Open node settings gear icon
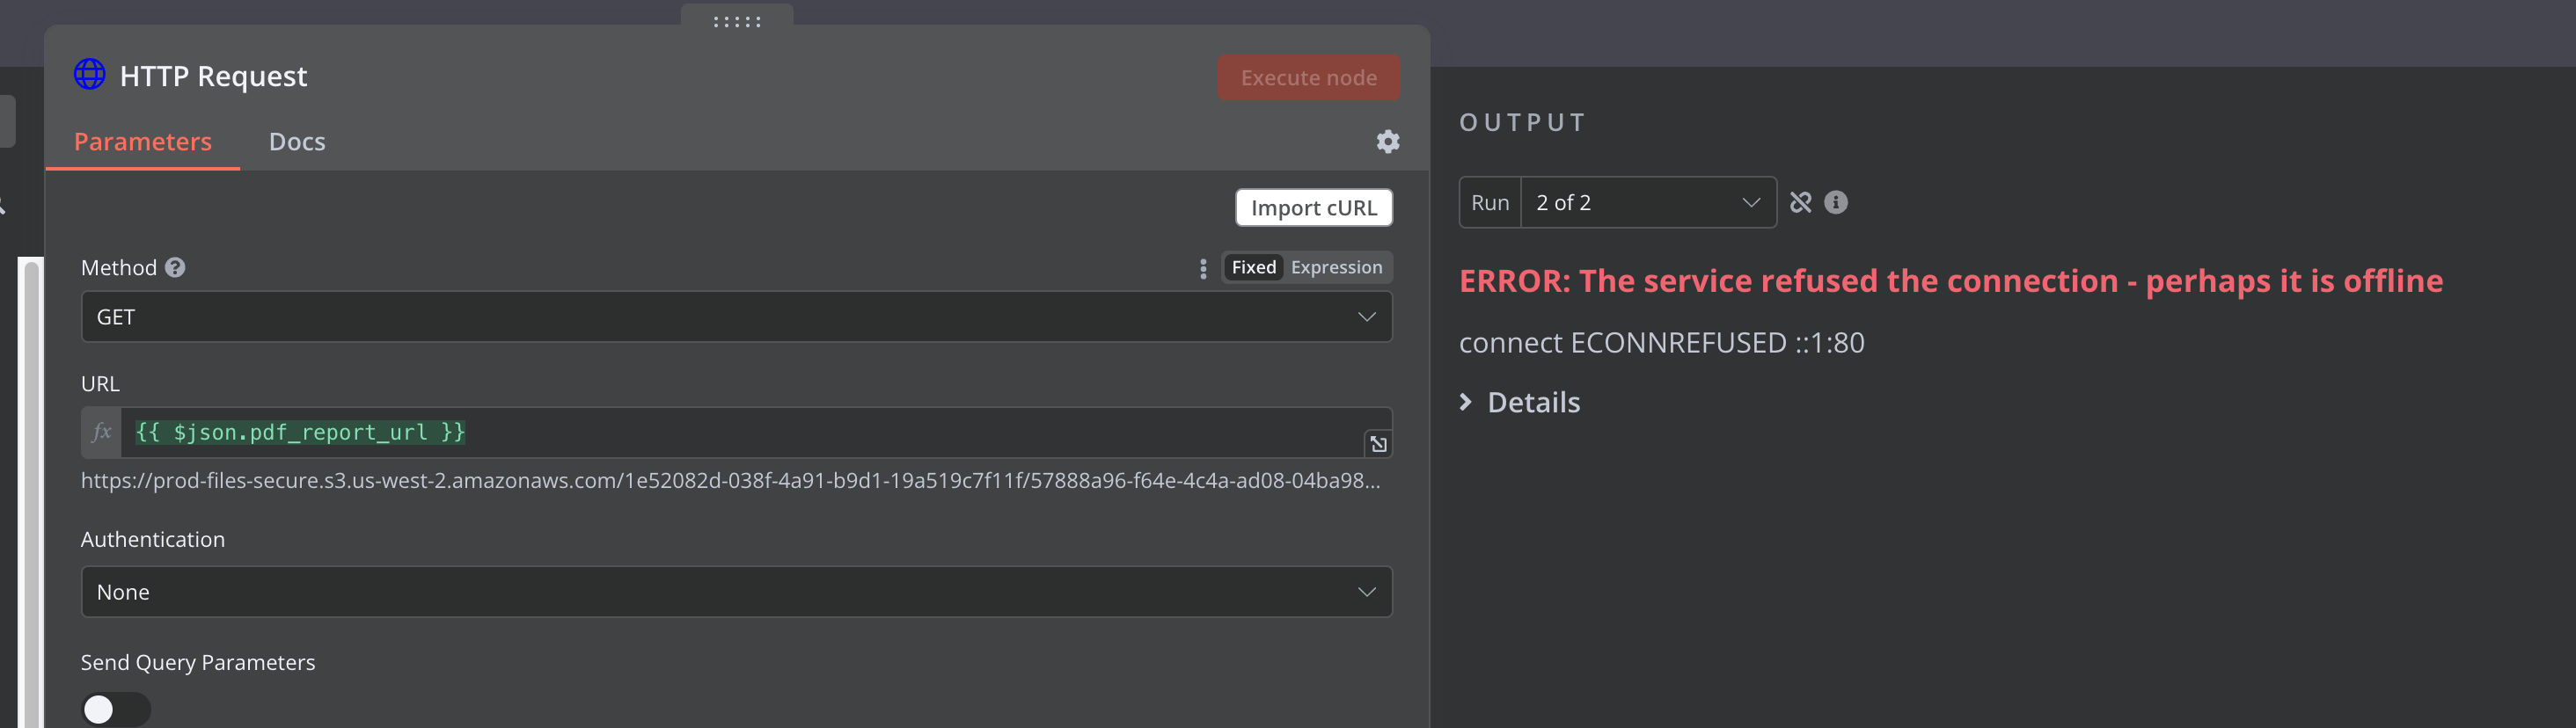Viewport: 2576px width, 728px height. click(1387, 142)
